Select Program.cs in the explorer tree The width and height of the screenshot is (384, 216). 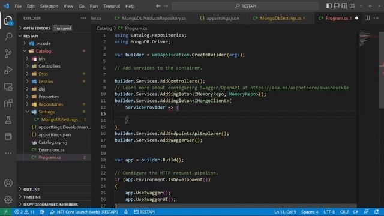[54, 157]
